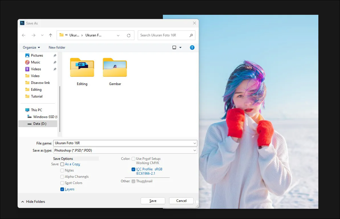Screen dimensions: 340x219
Task: Click the Cancel button
Action: click(181, 201)
